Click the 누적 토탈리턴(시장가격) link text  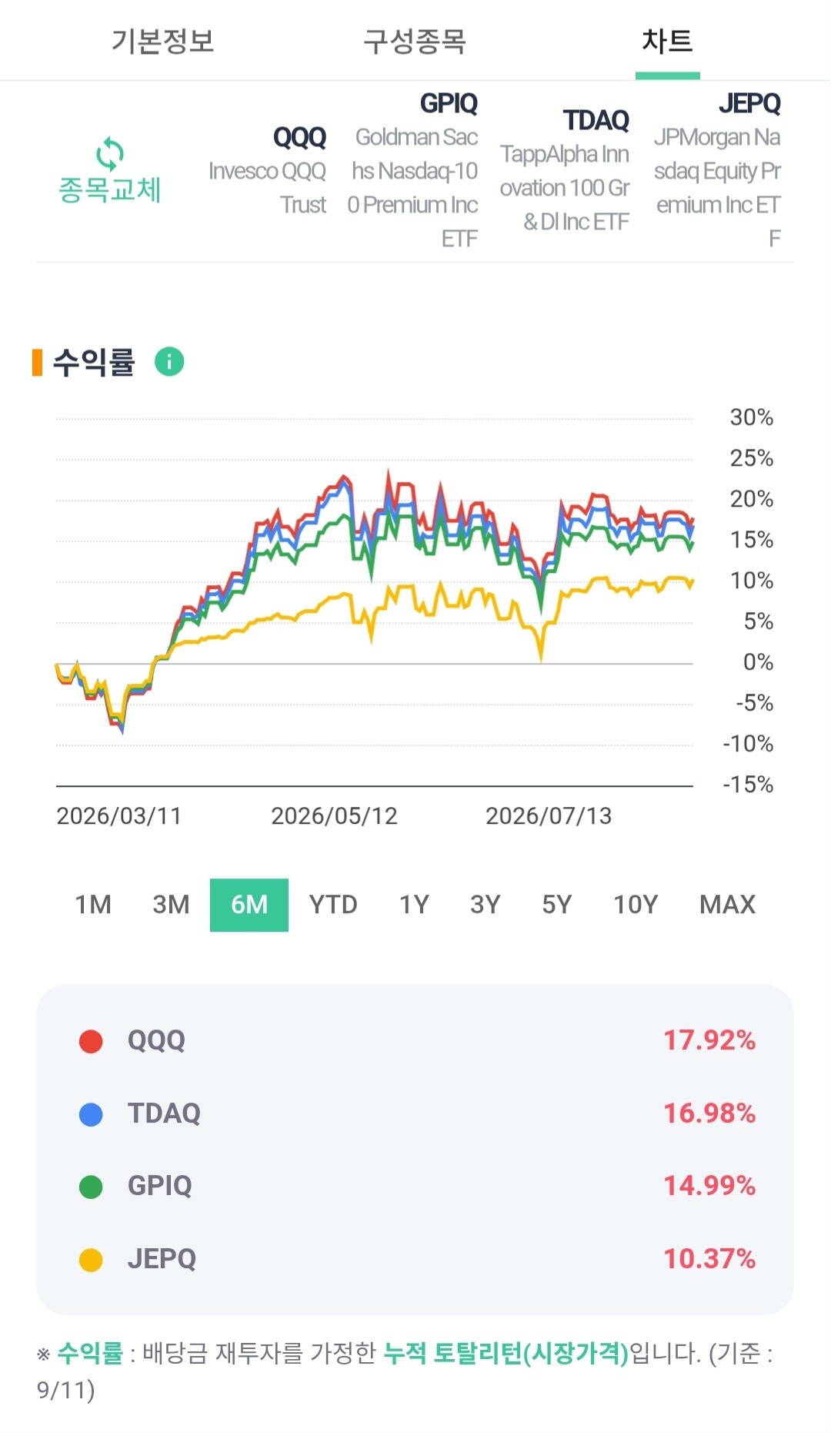[506, 1353]
